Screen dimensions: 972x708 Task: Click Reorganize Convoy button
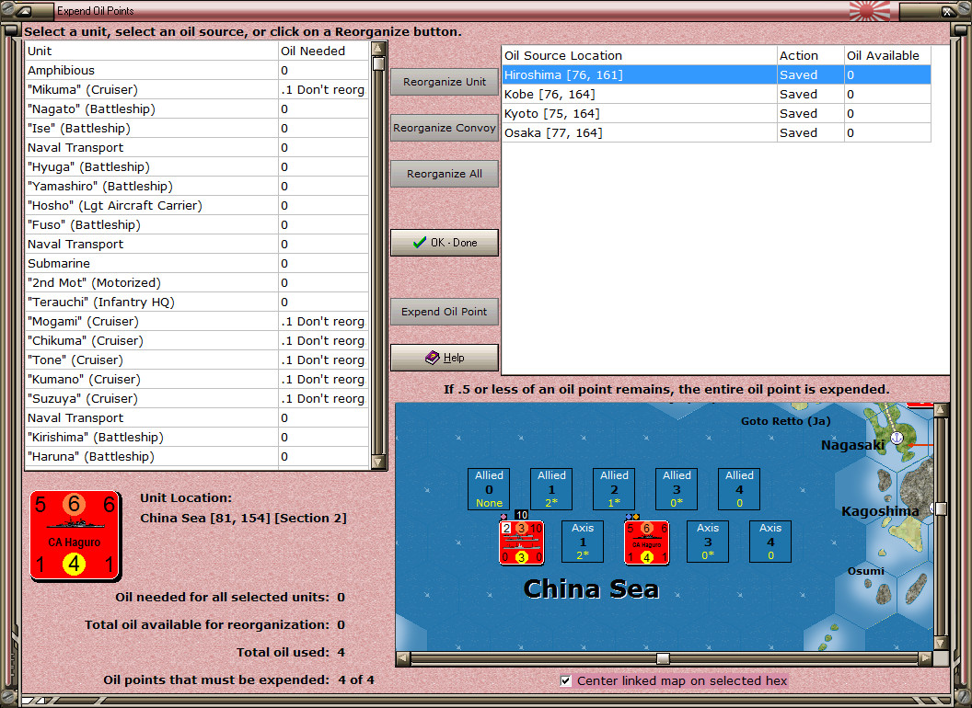pos(445,128)
